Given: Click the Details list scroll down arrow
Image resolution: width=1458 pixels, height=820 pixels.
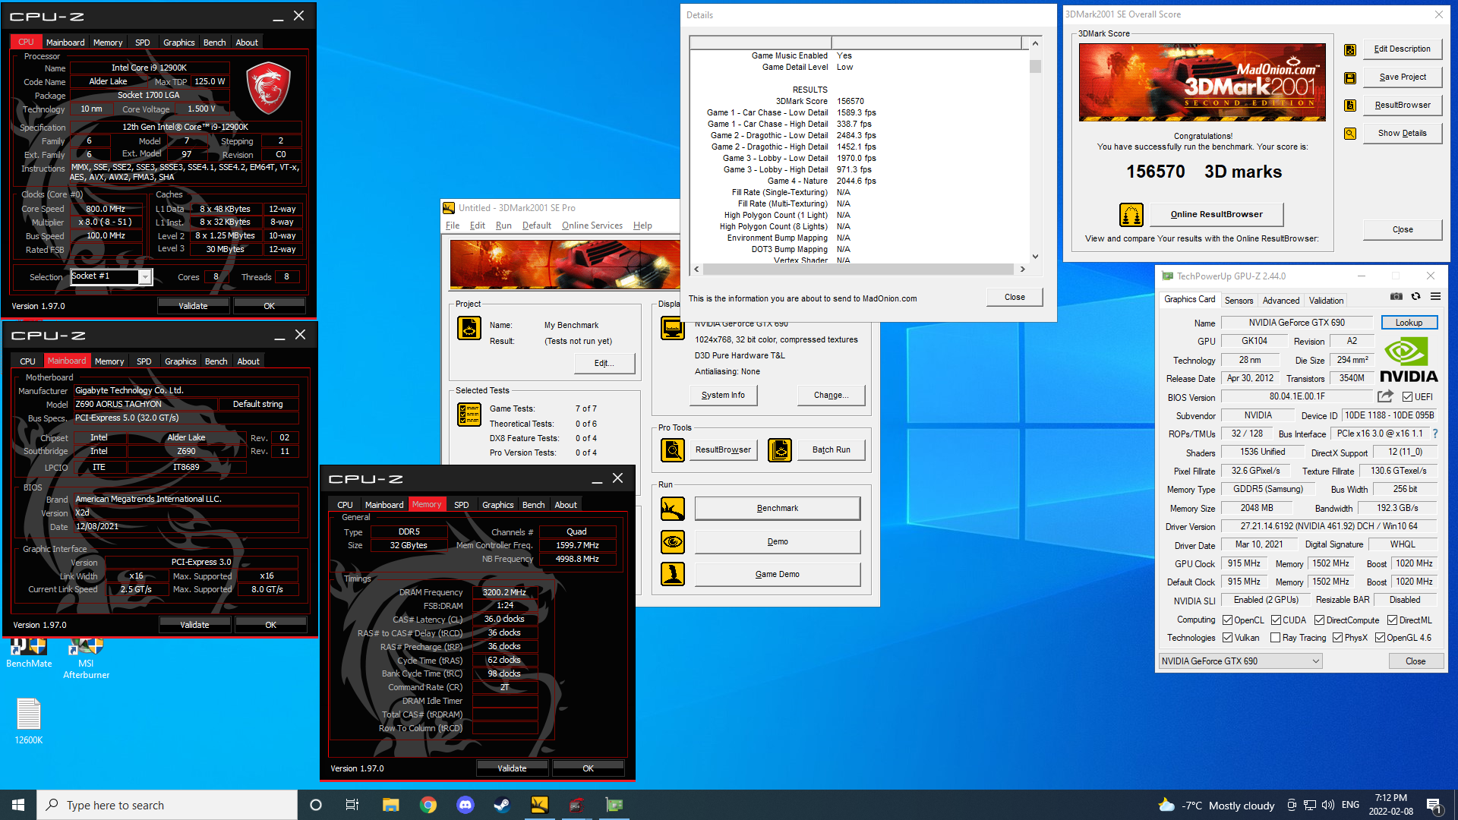Looking at the screenshot, I should tap(1034, 257).
